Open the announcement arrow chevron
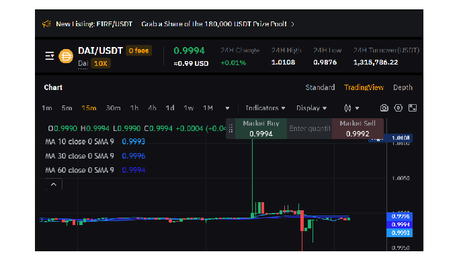This screenshot has height=262, width=457. pos(292,24)
